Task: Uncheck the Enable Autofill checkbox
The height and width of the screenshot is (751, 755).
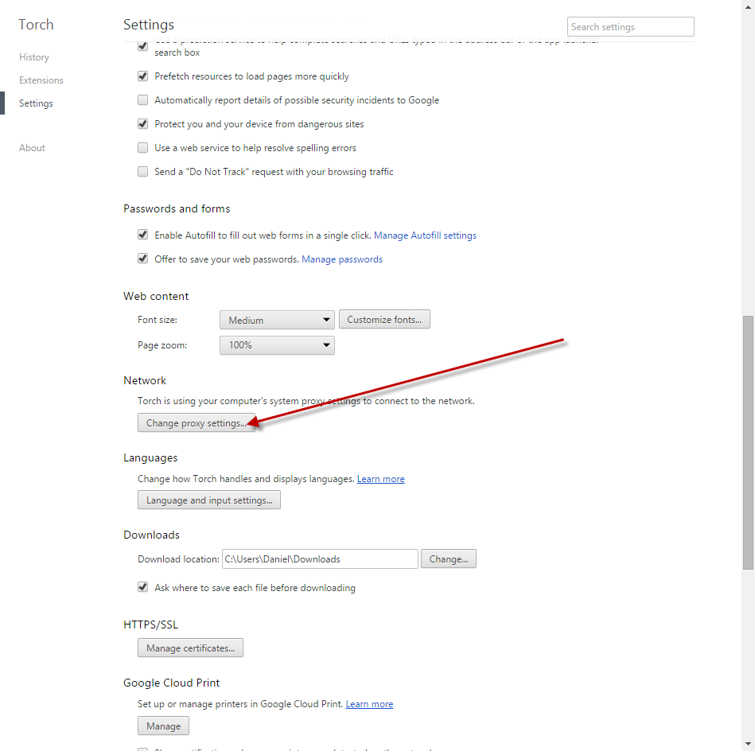Action: 142,235
